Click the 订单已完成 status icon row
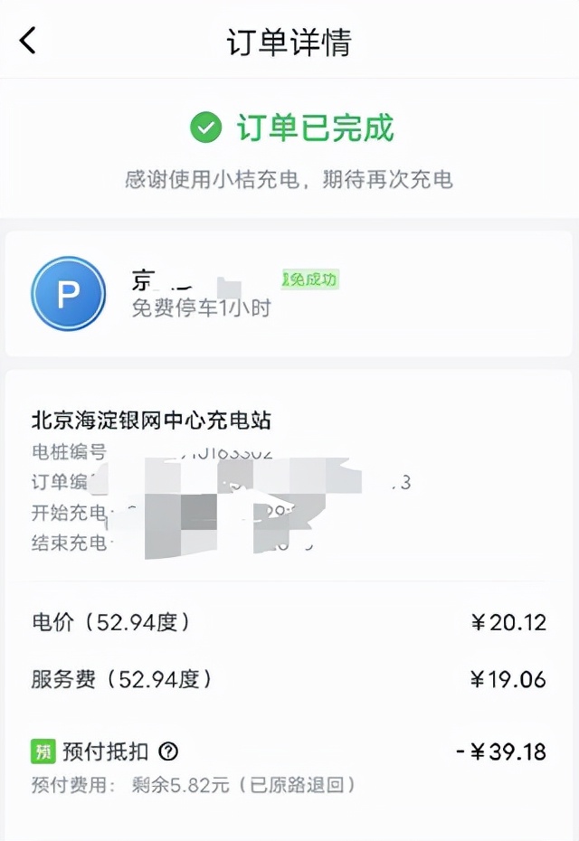This screenshot has width=579, height=841. pyautogui.click(x=289, y=128)
